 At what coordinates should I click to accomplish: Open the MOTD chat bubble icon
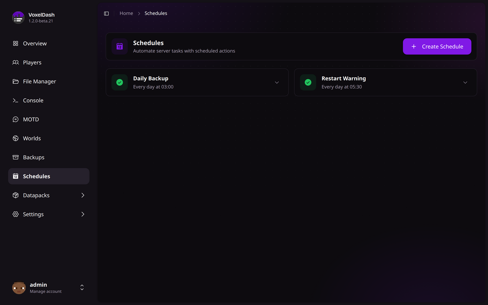coord(16,119)
